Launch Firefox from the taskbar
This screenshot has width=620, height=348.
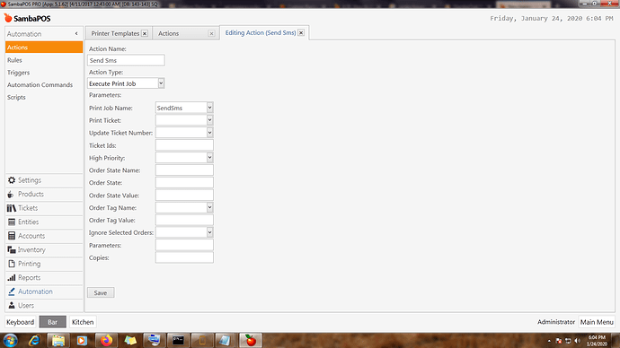click(106, 340)
